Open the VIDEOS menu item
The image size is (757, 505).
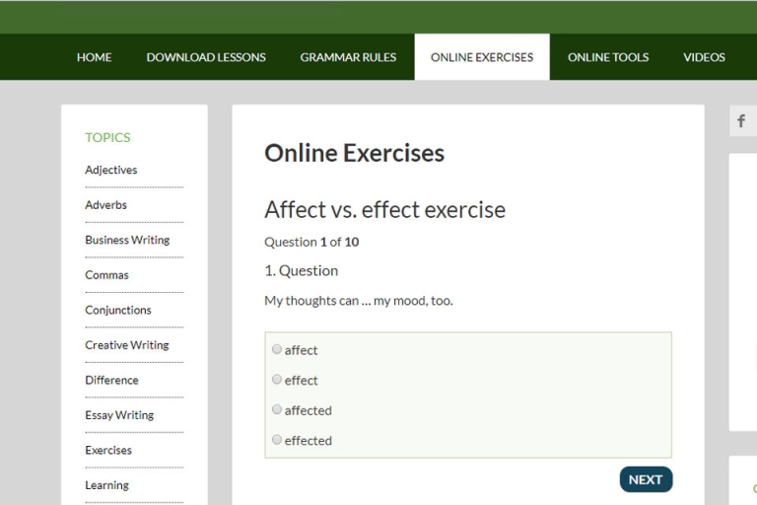704,57
